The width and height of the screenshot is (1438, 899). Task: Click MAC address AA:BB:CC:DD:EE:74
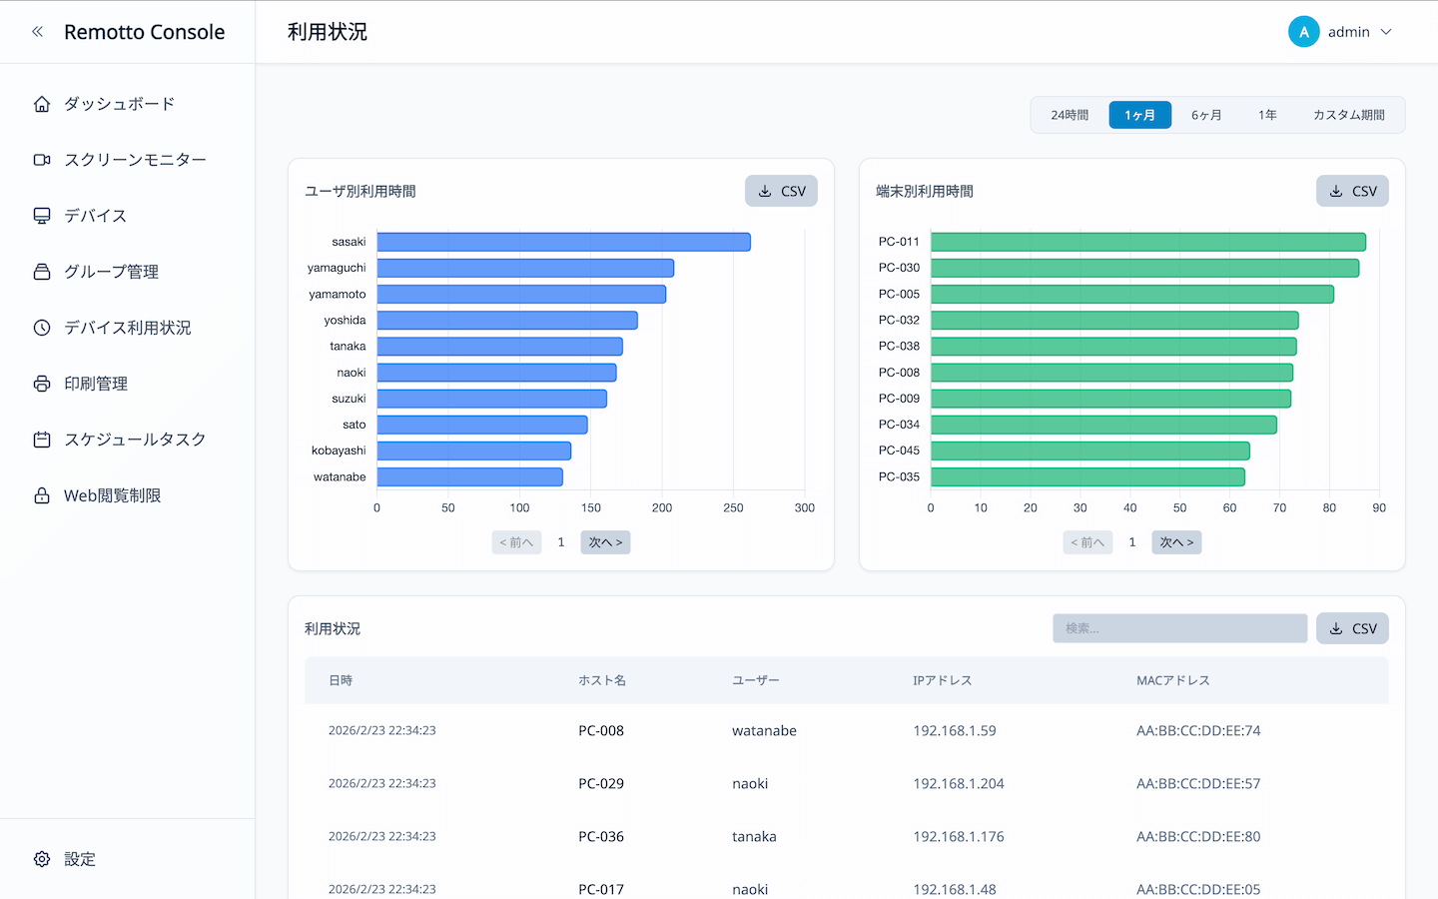pos(1198,730)
